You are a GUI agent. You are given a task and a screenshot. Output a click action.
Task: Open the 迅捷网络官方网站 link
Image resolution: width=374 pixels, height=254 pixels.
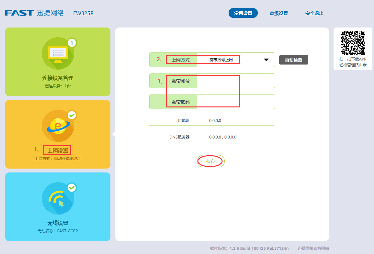click(313, 248)
